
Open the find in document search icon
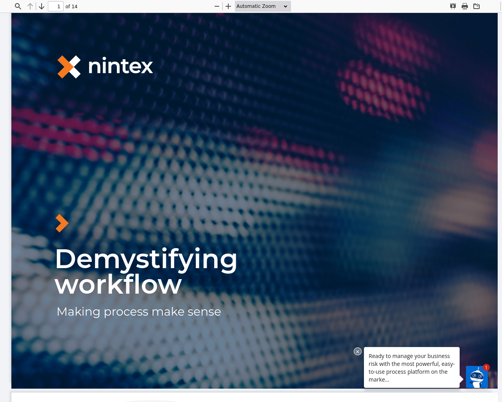pos(18,6)
